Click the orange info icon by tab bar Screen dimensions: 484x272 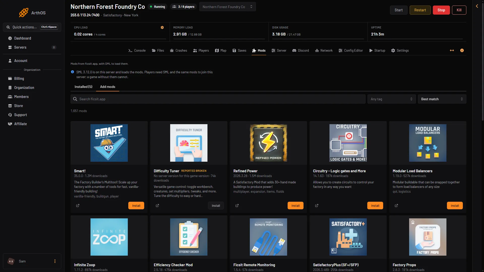462,50
